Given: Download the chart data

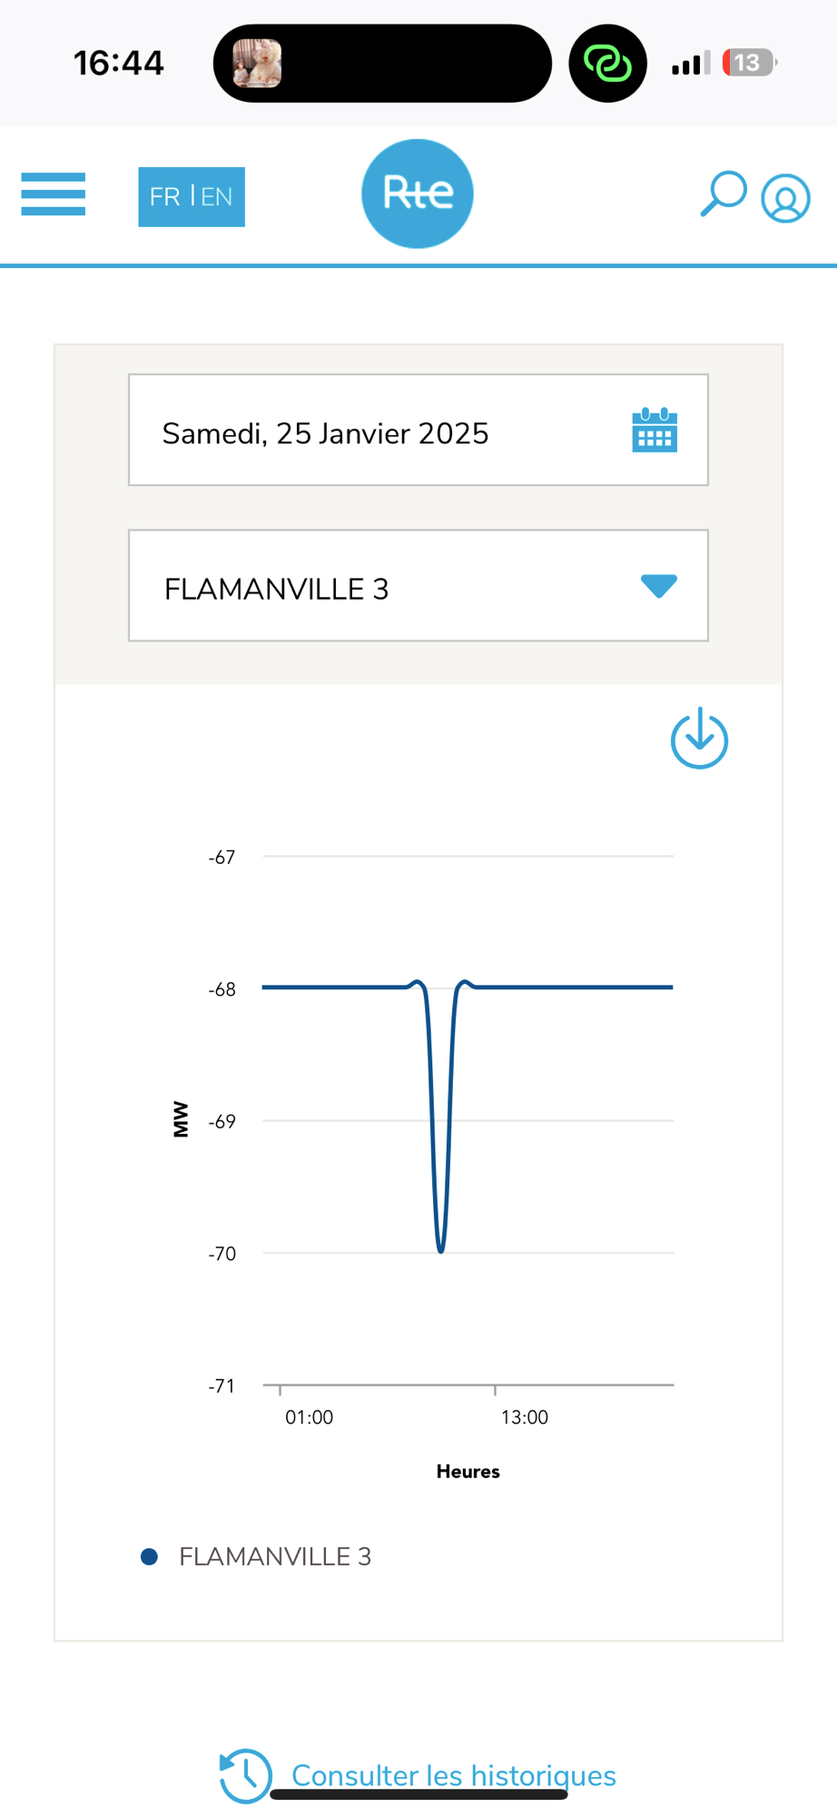Looking at the screenshot, I should point(699,739).
